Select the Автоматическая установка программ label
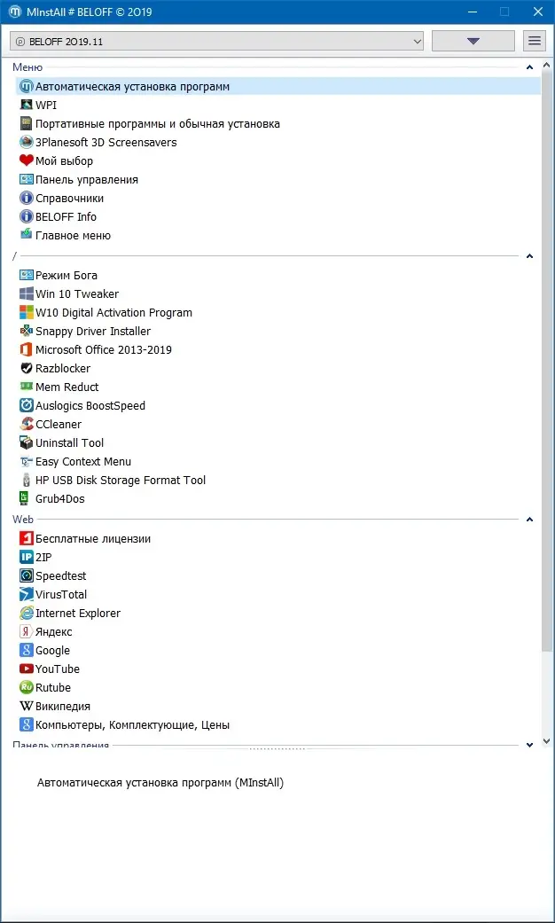Viewport: 555px width, 923px height. coord(132,87)
